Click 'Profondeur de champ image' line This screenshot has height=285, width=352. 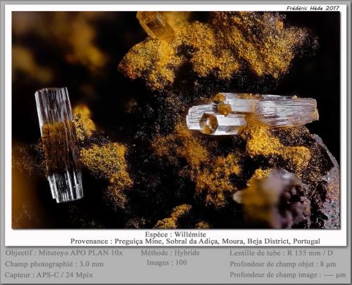[x=288, y=274]
